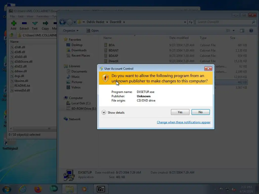Open Edit menu in 7-Zip window
The image size is (259, 194).
coord(21,16)
